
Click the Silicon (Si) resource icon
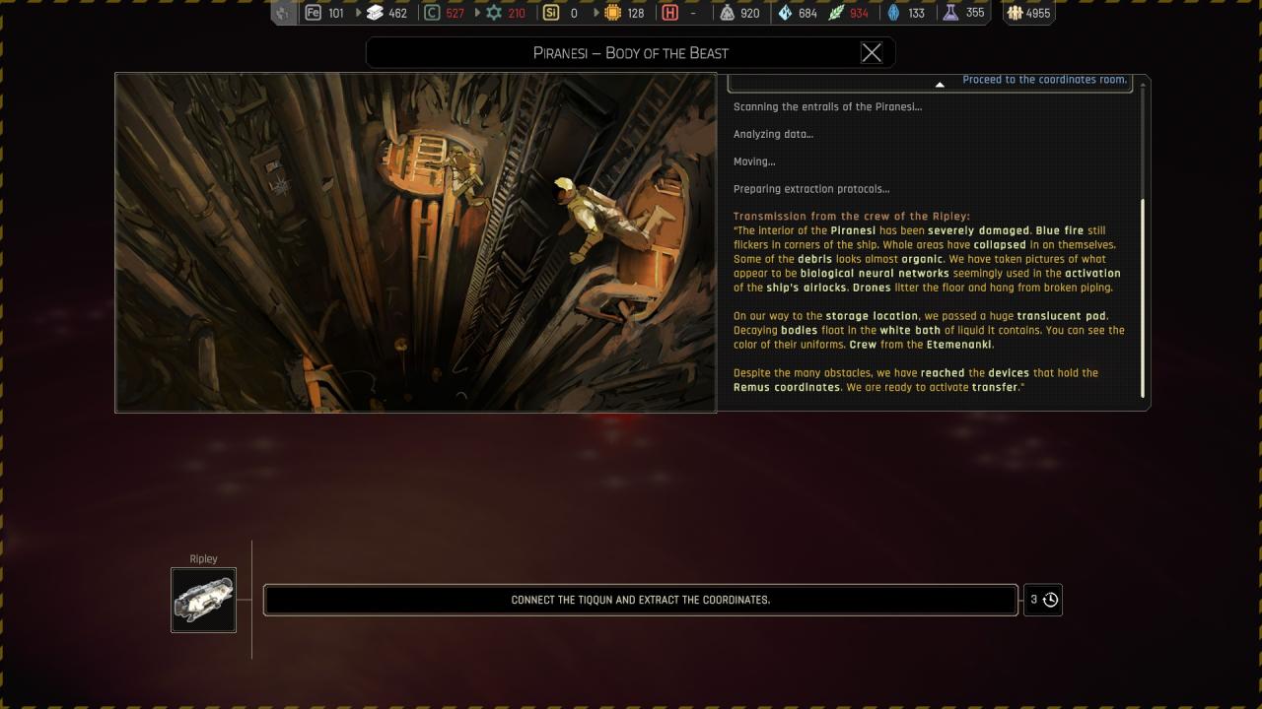[x=551, y=13]
